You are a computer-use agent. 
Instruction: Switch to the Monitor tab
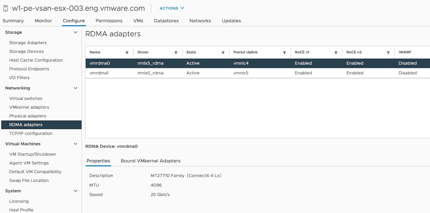43,20
